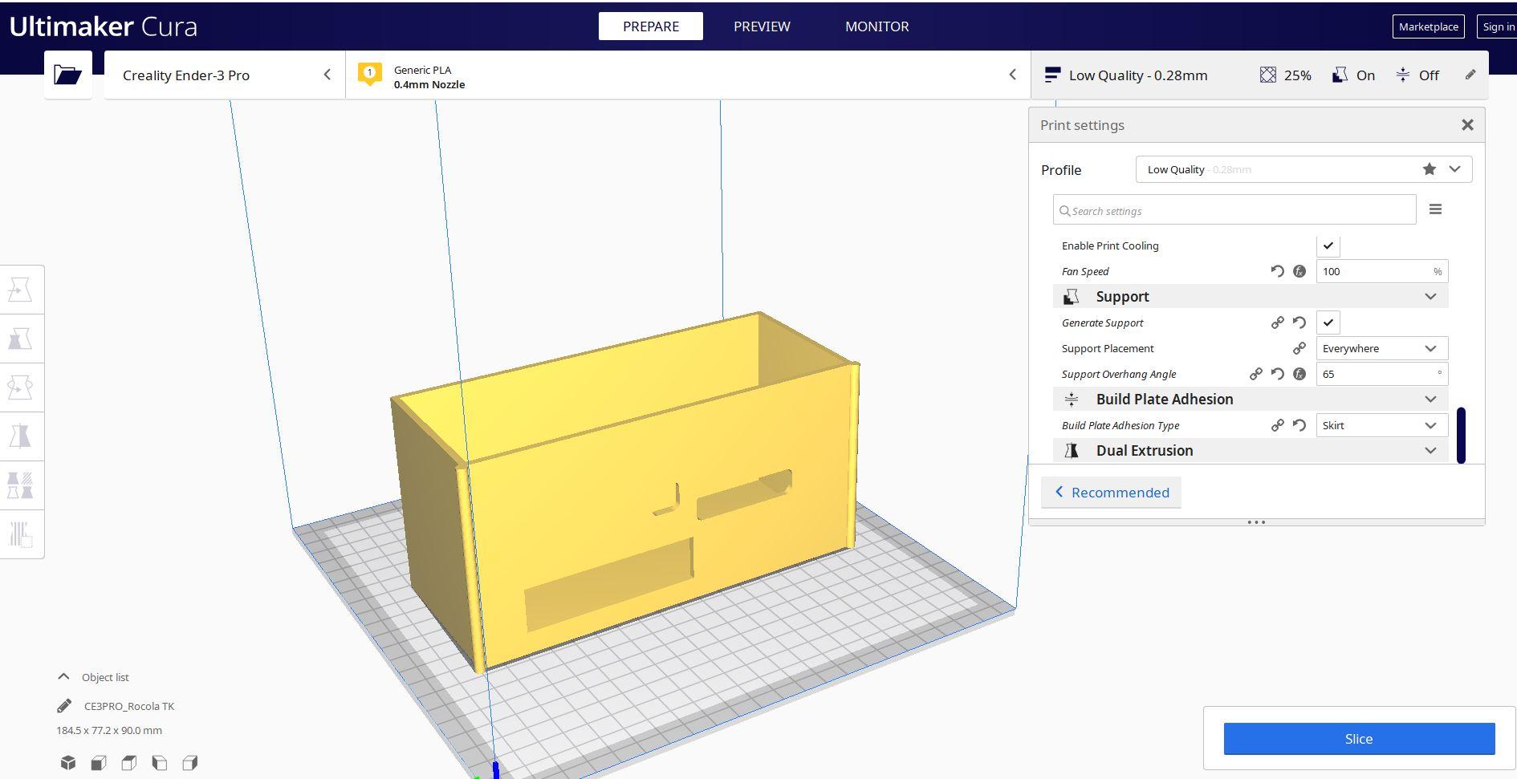Open Support Placement dropdown
The width and height of the screenshot is (1517, 779).
coord(1382,348)
